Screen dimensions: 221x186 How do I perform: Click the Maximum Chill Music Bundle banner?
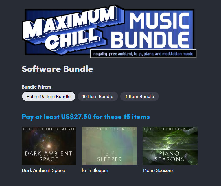(x=109, y=32)
